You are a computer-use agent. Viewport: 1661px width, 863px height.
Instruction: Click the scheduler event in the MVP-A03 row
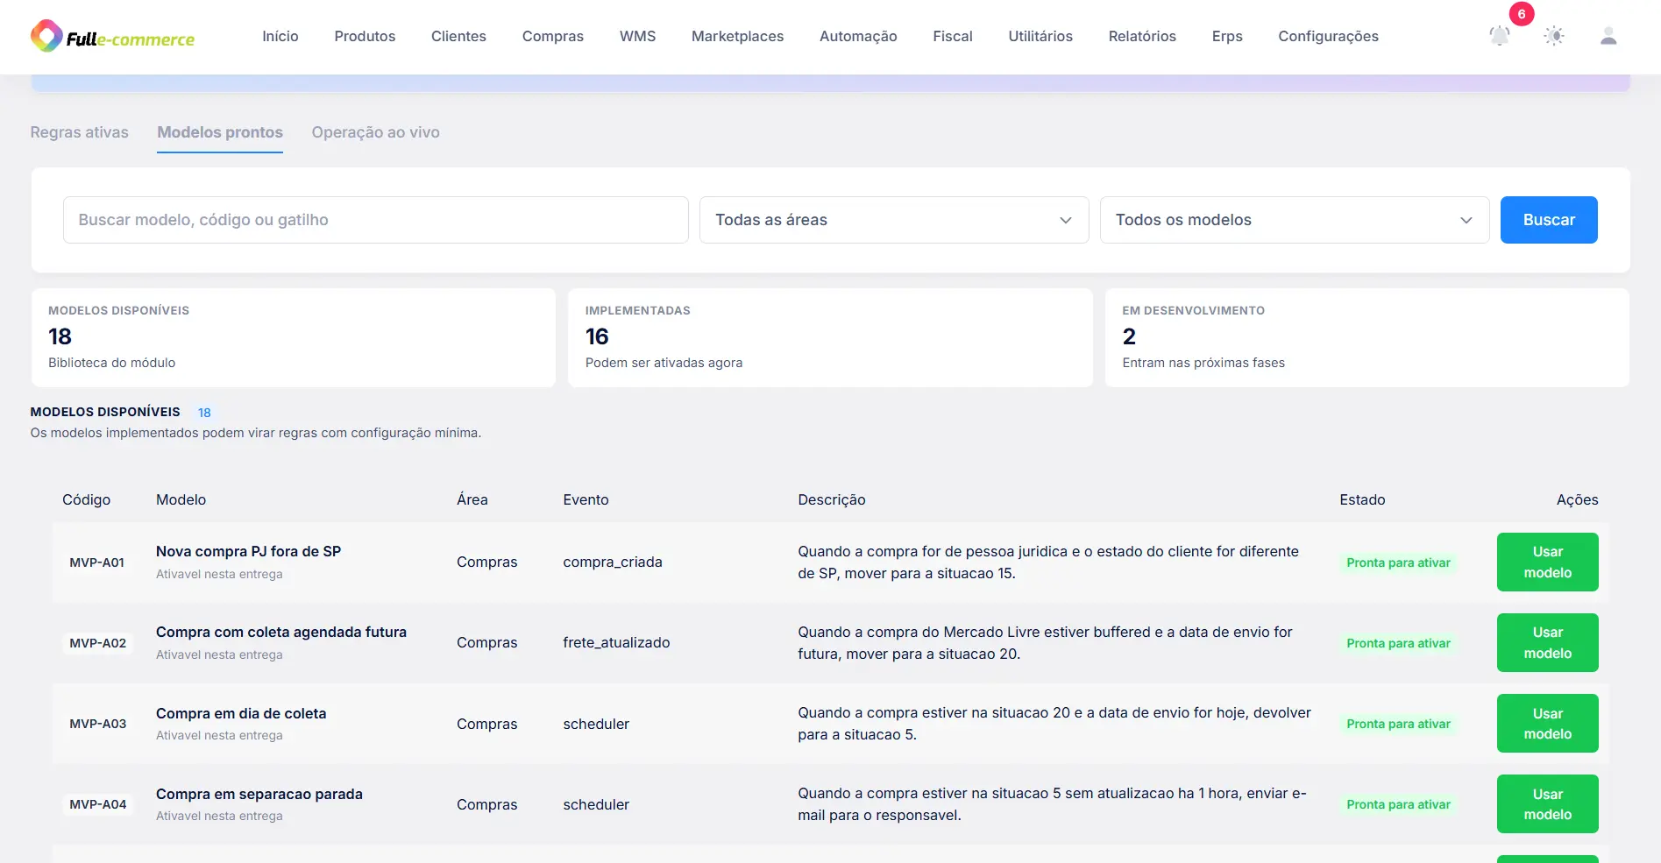click(x=596, y=724)
